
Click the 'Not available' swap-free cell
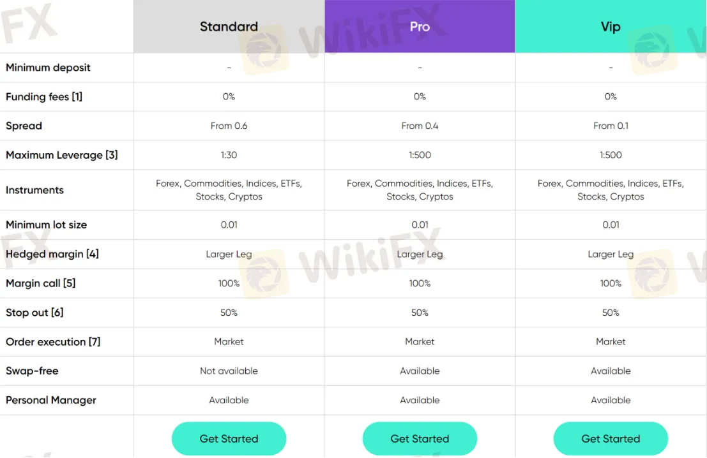point(229,371)
